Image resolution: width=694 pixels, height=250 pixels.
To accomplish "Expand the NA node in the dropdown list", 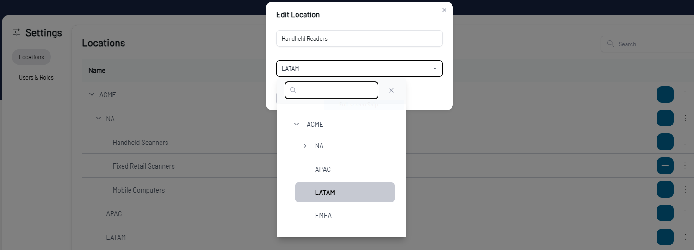I will click(305, 146).
